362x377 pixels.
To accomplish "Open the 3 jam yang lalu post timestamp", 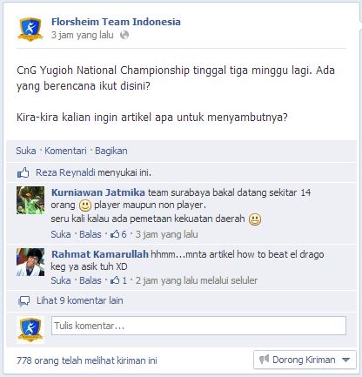I will (x=83, y=35).
